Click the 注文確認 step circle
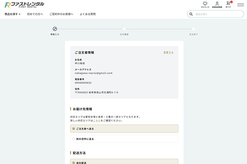Viewport: 247px width, 164px height. (124, 29)
